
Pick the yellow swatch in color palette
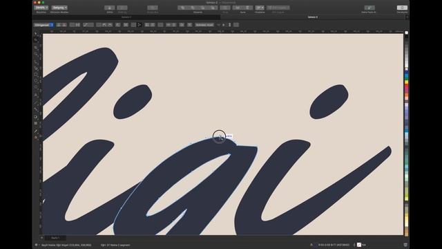[x=407, y=82]
